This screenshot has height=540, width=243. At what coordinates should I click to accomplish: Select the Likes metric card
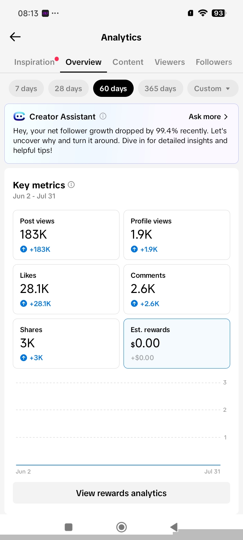pyautogui.click(x=66, y=289)
